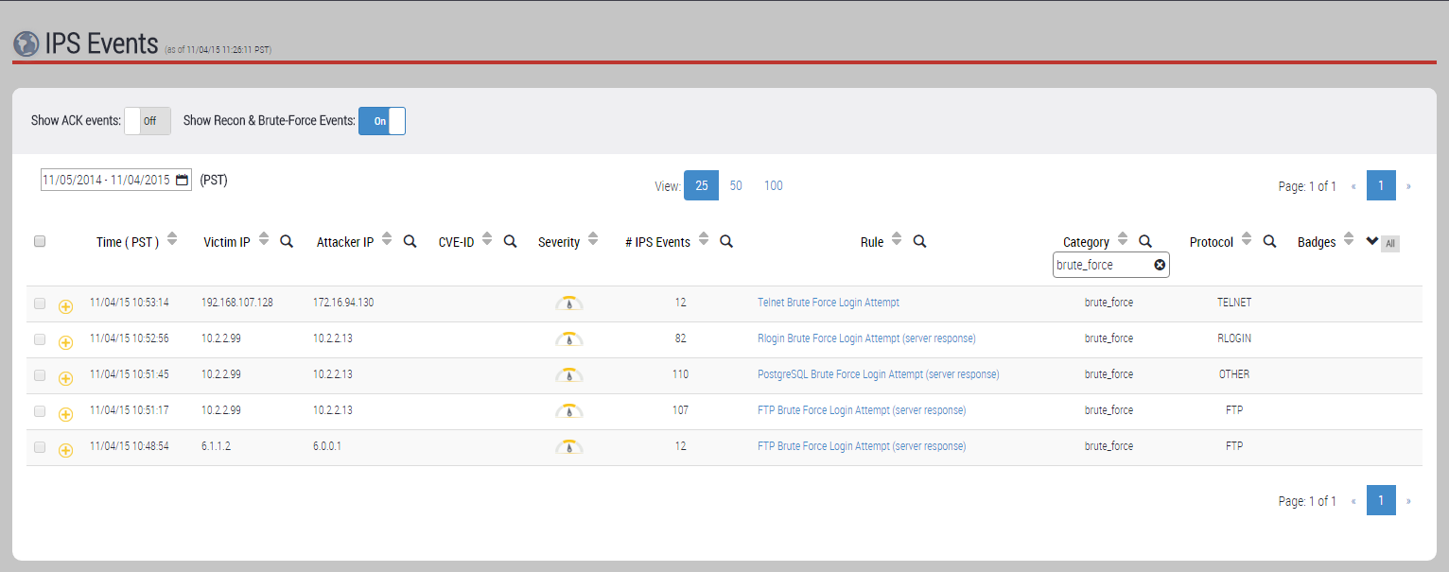The image size is (1449, 572).
Task: Sort by Badges column arrows
Action: click(1348, 239)
